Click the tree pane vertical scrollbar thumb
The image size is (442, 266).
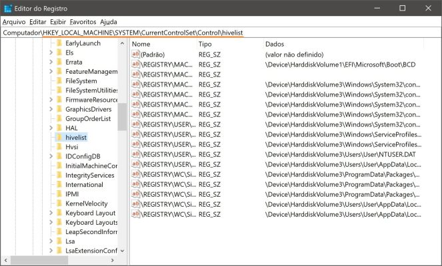[122, 116]
